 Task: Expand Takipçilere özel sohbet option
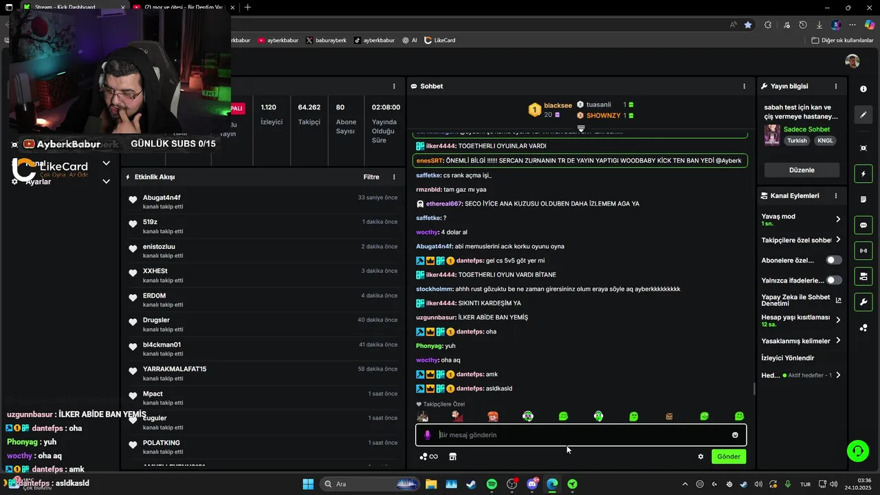838,240
